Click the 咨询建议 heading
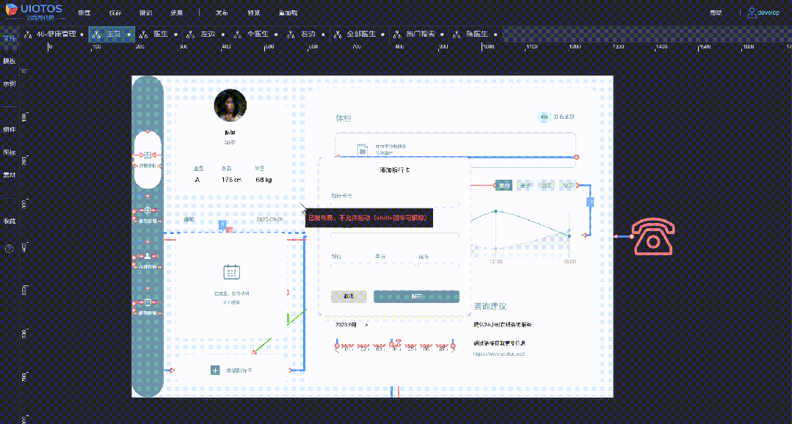This screenshot has width=792, height=424. pos(490,307)
